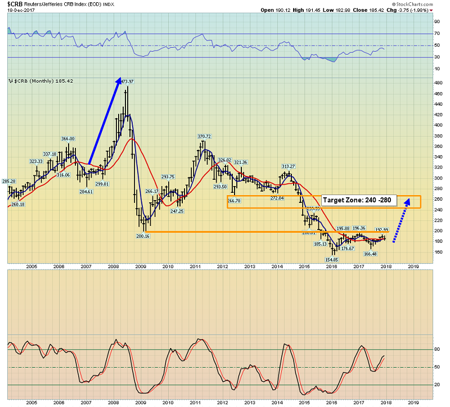The image size is (450, 407).
Task: Click the 370.72 peak label
Action: (204, 137)
